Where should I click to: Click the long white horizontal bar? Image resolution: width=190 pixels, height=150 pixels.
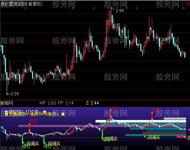pyautogui.click(x=141, y=121)
